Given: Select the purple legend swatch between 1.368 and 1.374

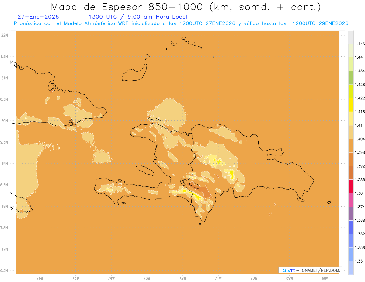Looking at the screenshot, I should pyautogui.click(x=351, y=213).
